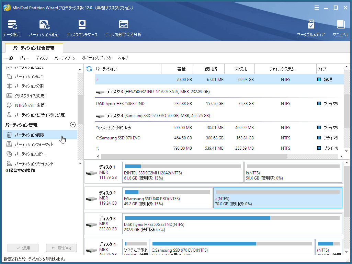352x264 pixels.
Task: Click partition list horizontal scrollbar left arrow
Action: click(98, 156)
